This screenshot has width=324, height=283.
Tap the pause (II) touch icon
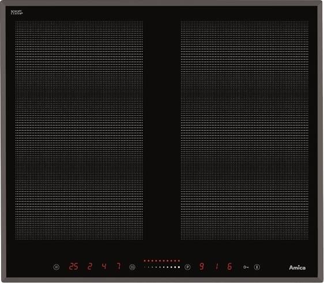tap(56, 267)
